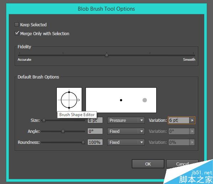
Task: Click the Size Variation 6 pt field
Action: (x=179, y=120)
